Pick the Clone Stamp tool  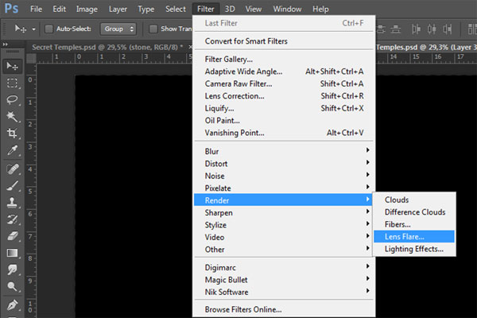click(13, 204)
